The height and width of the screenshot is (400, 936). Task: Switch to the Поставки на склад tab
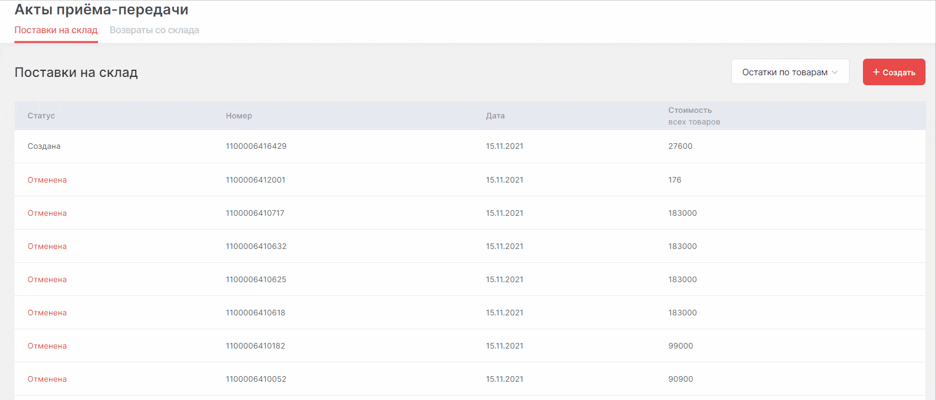pos(56,30)
